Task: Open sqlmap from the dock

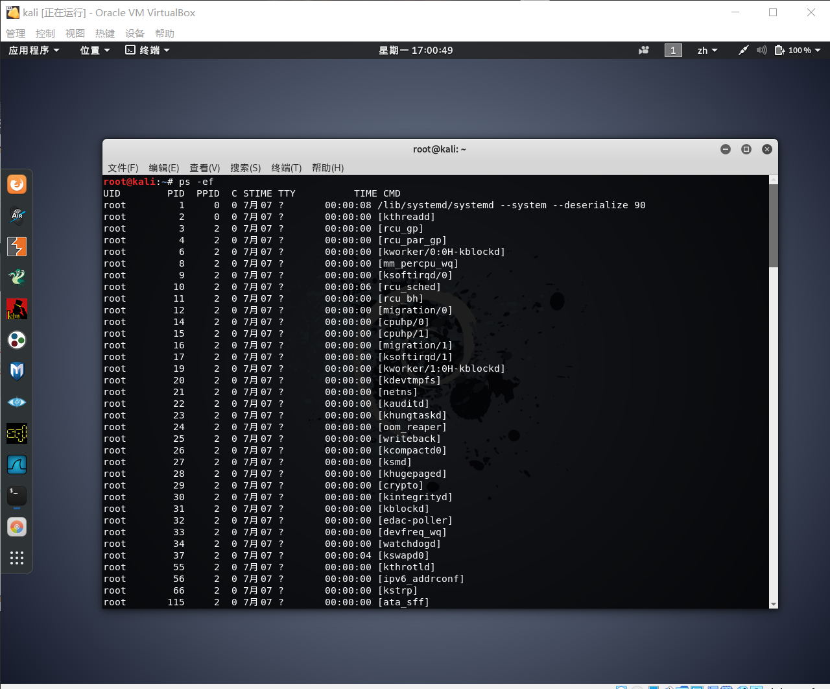Action: pyautogui.click(x=17, y=433)
